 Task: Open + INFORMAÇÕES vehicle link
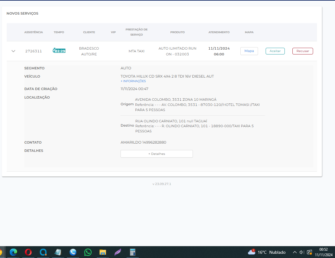point(133,81)
